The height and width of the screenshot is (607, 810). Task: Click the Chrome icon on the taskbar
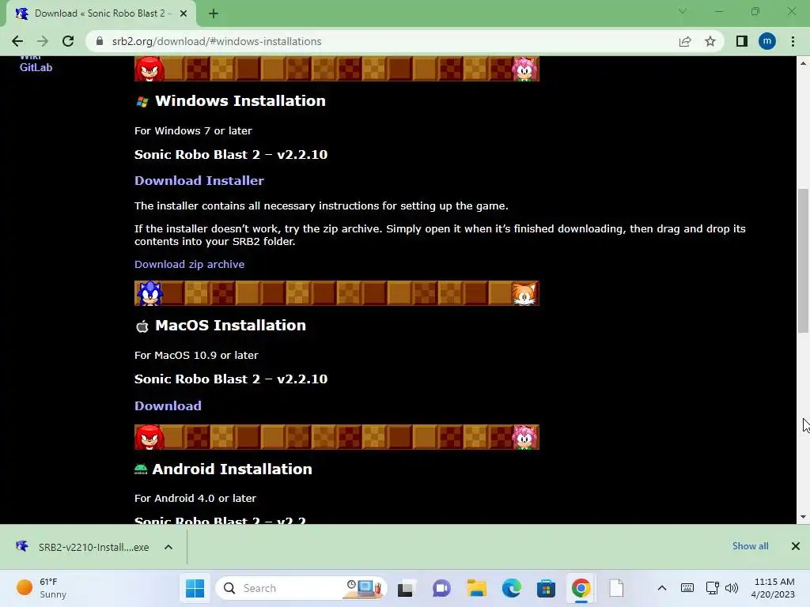pyautogui.click(x=581, y=588)
